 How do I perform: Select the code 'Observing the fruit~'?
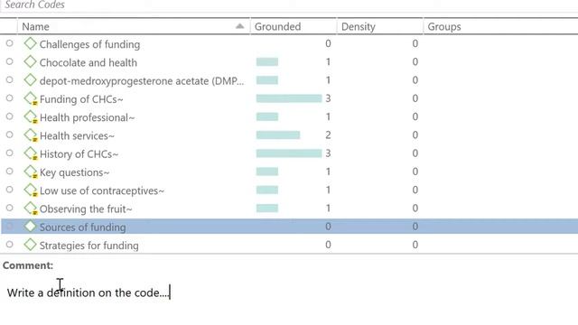click(x=86, y=209)
